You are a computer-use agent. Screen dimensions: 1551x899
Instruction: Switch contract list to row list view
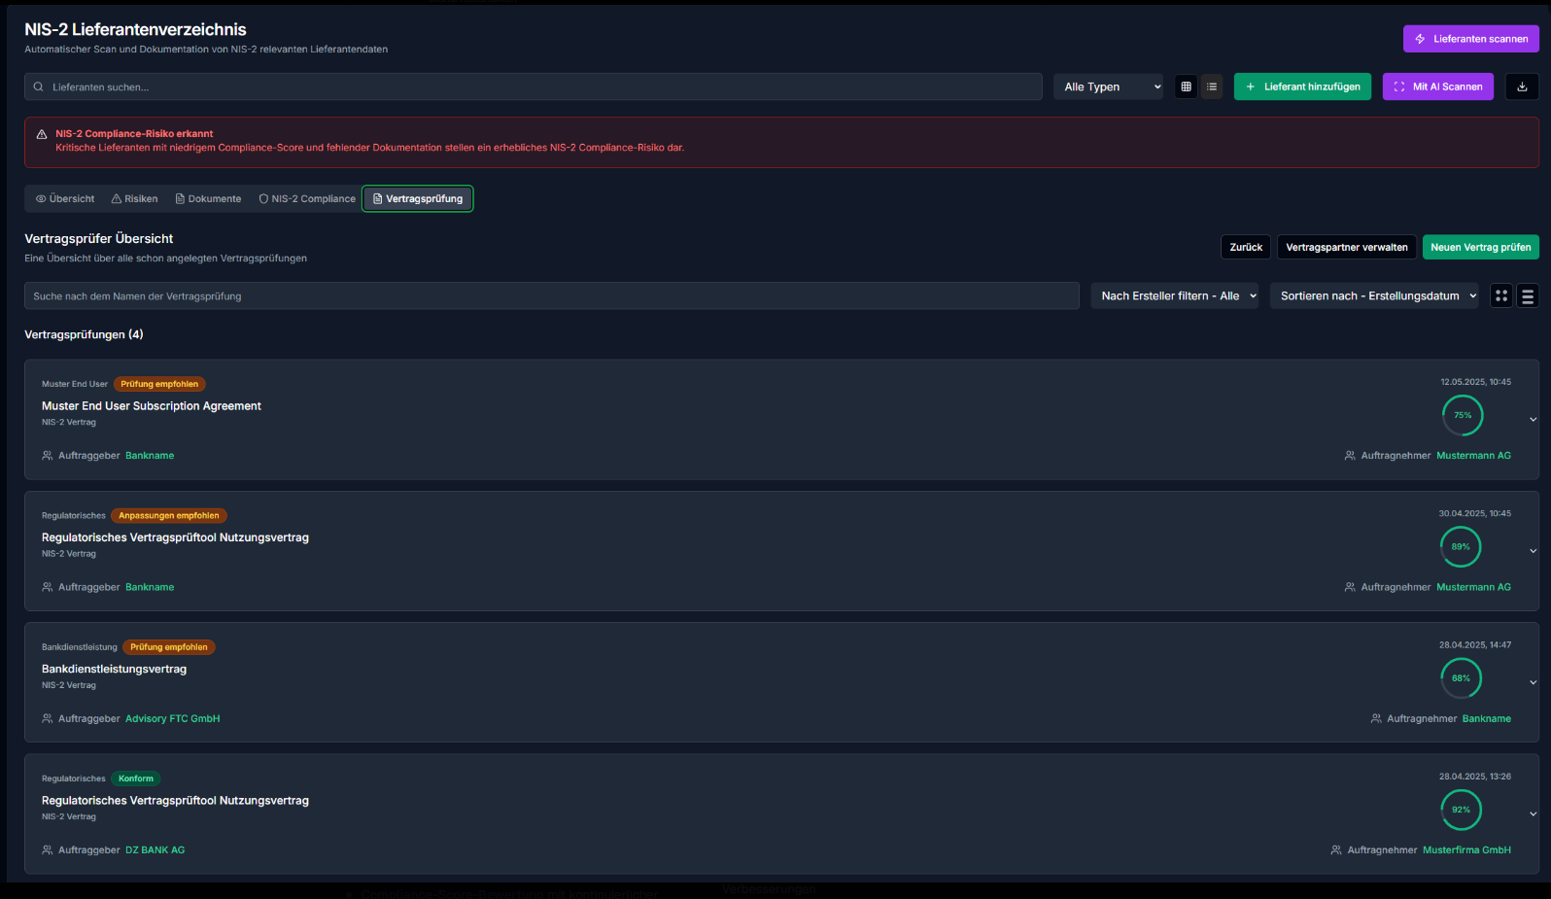1528,295
